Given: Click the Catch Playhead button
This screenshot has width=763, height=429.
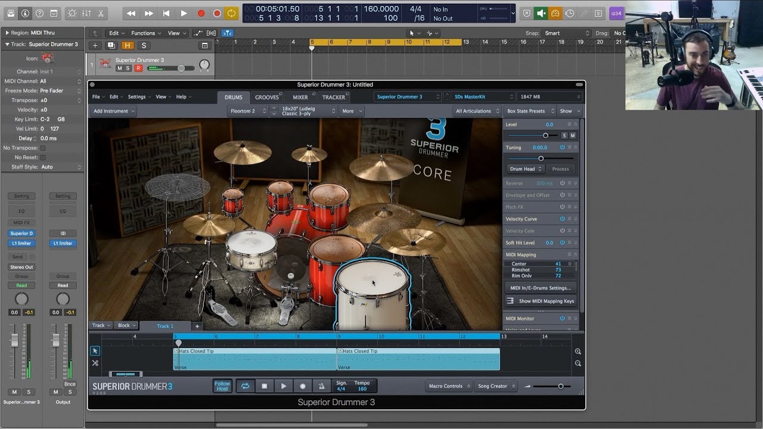Looking at the screenshot, I should [x=227, y=33].
